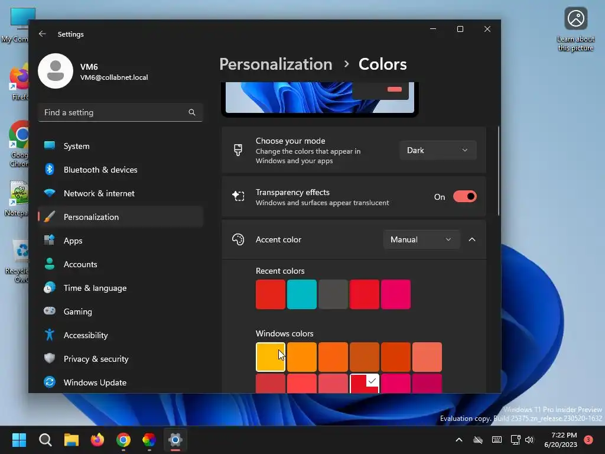Click the back arrow in Settings
This screenshot has height=454, width=605.
43,34
